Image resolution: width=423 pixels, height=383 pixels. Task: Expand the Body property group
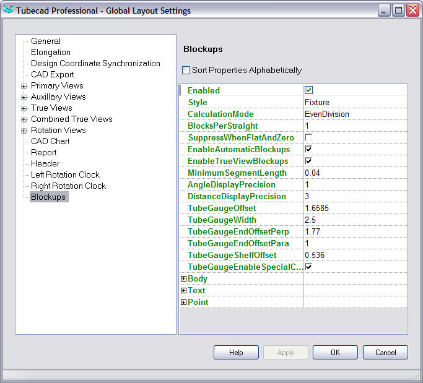[183, 279]
